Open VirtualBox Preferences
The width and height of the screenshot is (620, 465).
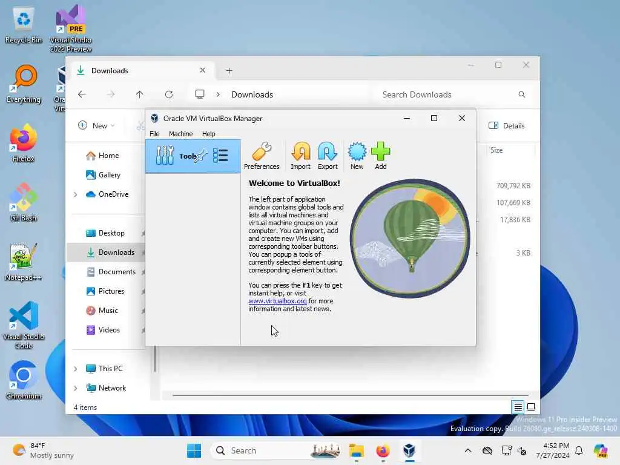262,156
